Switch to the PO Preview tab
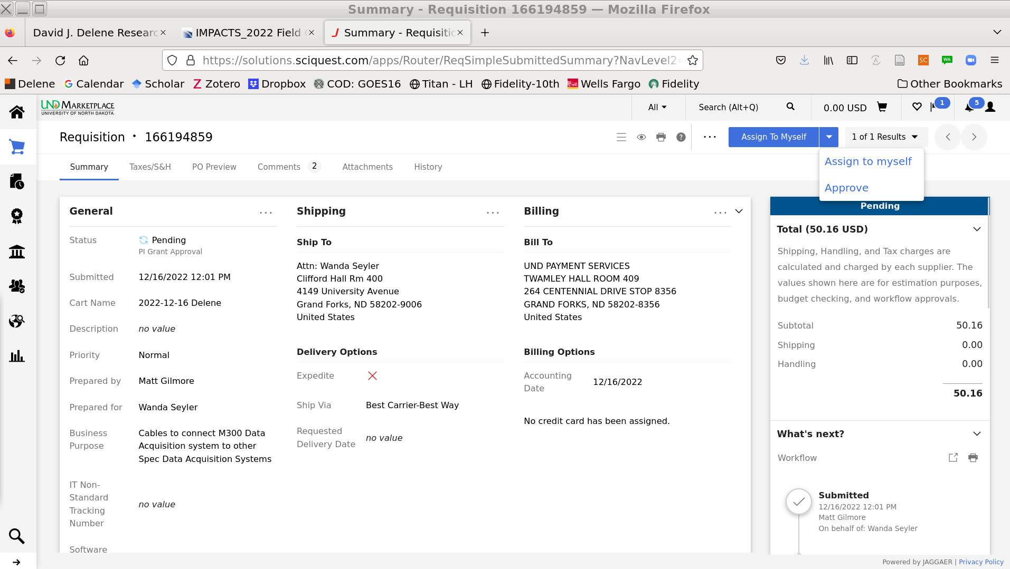Image resolution: width=1010 pixels, height=569 pixels. click(214, 167)
